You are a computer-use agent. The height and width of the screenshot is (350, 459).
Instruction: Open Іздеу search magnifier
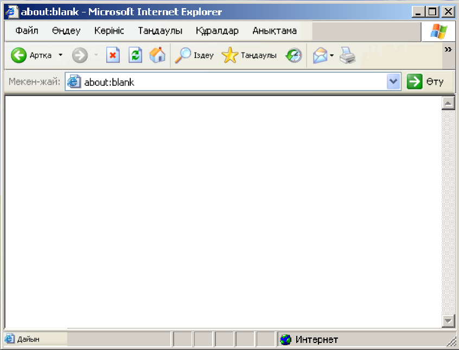tap(194, 55)
